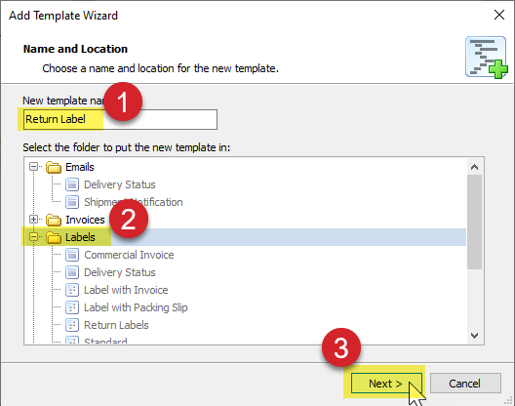Click the add template wizard icon
This screenshot has width=515, height=406.
pos(486,58)
